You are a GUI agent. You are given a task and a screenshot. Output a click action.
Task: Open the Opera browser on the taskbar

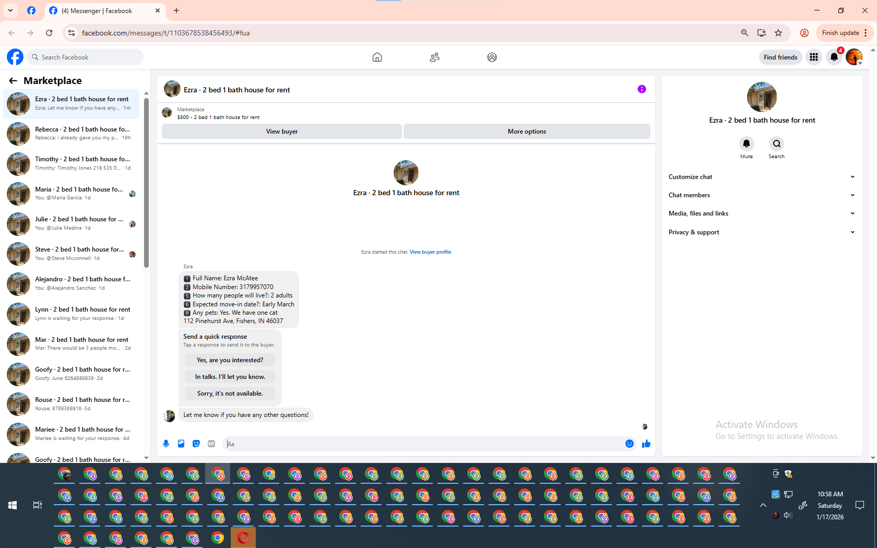click(x=243, y=538)
